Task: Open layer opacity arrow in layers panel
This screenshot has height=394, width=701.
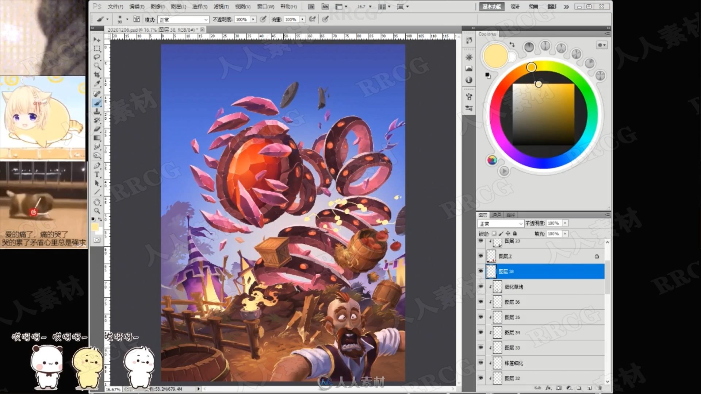Action: point(565,223)
